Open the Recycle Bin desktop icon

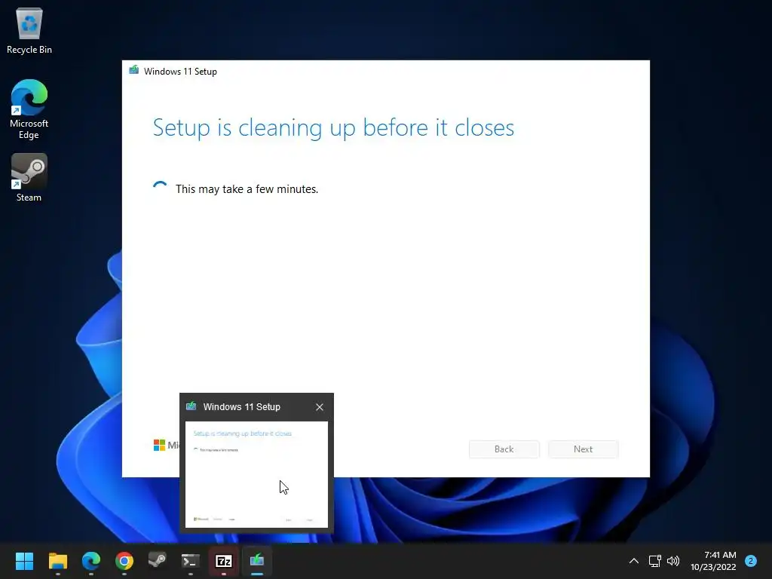[29, 30]
